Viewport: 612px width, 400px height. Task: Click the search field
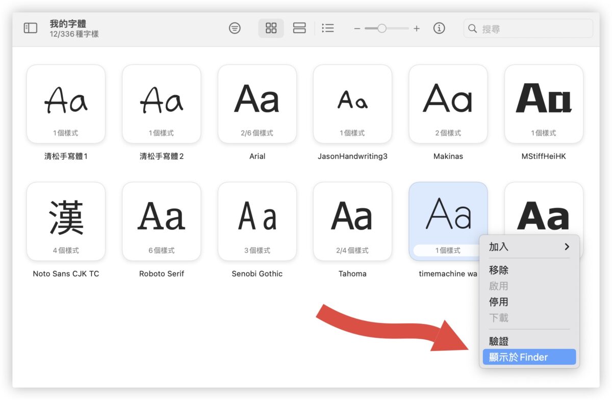click(533, 29)
